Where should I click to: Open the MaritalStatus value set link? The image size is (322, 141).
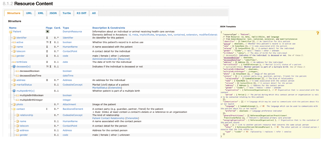[100, 88]
